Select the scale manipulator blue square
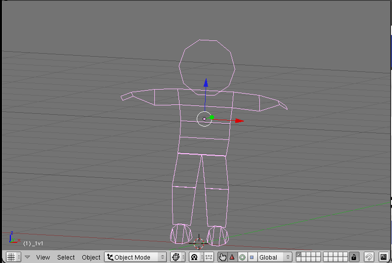 [252, 257]
